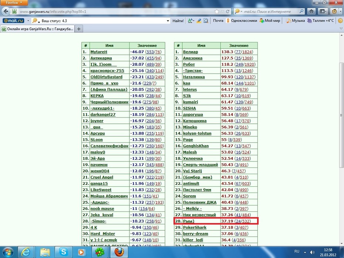Reload the page with the refresh icon
Image resolution: width=344 pixels, height=258 pixels.
tap(228, 11)
